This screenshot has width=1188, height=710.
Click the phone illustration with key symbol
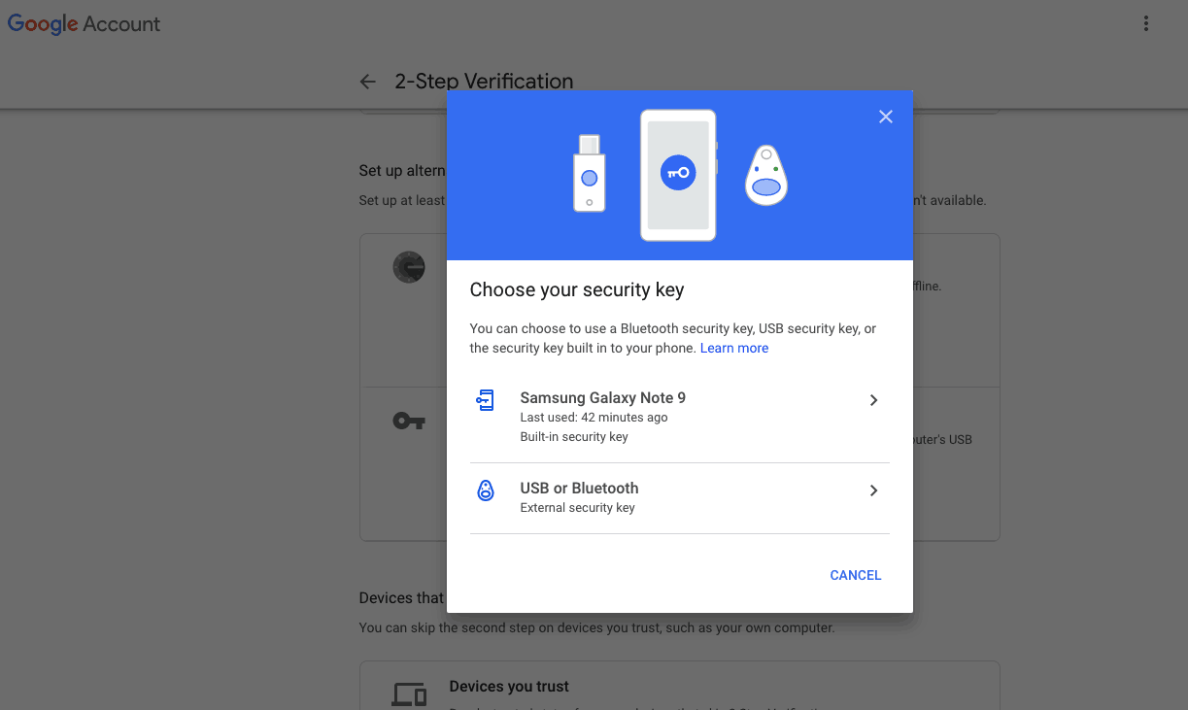678,175
